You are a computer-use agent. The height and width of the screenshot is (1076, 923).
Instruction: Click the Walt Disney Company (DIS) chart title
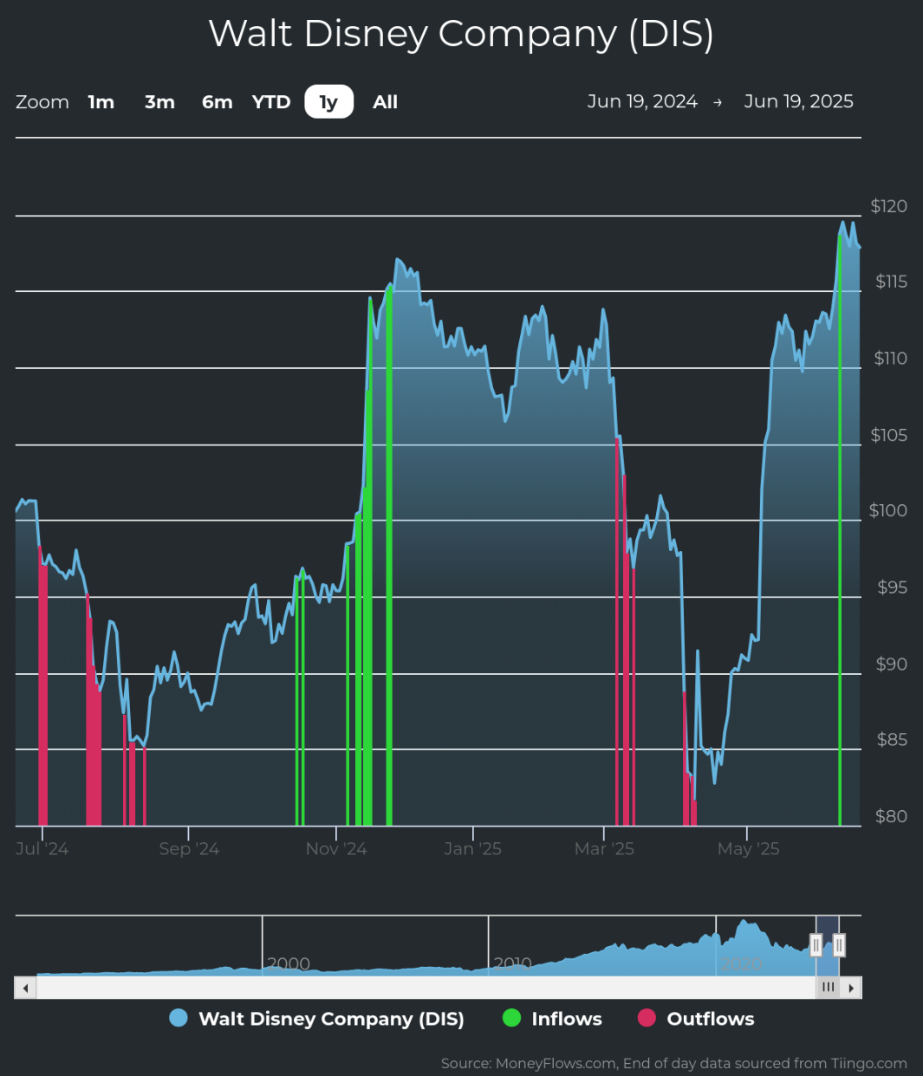click(x=461, y=34)
